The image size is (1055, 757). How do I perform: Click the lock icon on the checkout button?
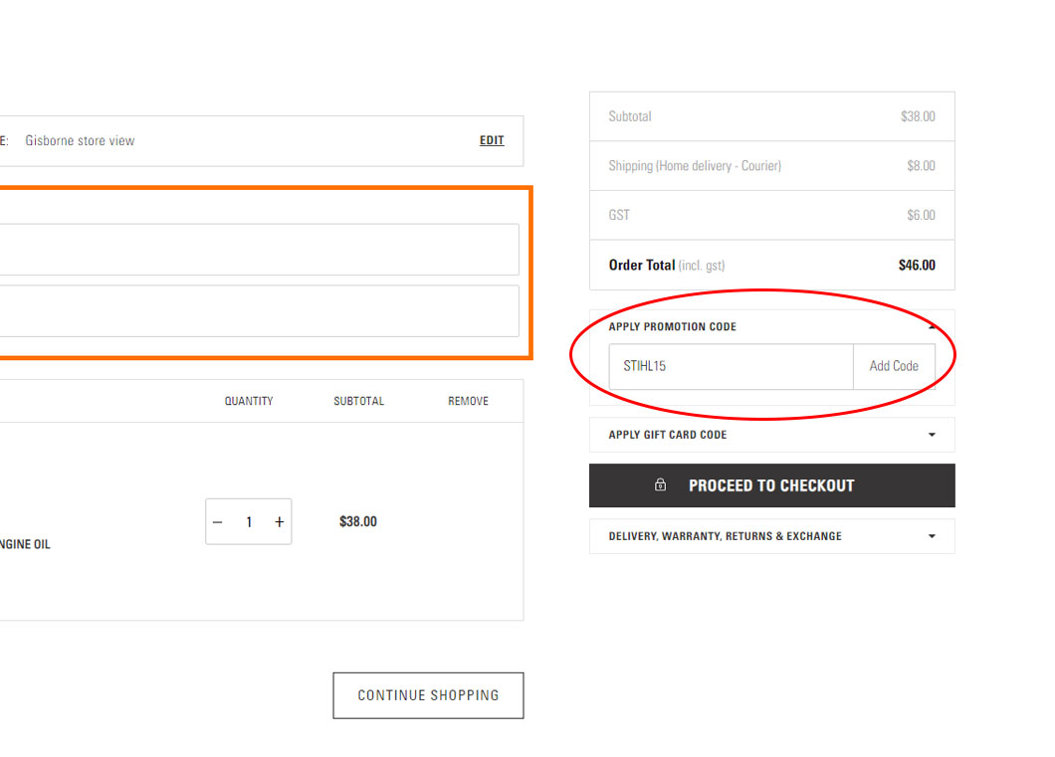pos(660,485)
